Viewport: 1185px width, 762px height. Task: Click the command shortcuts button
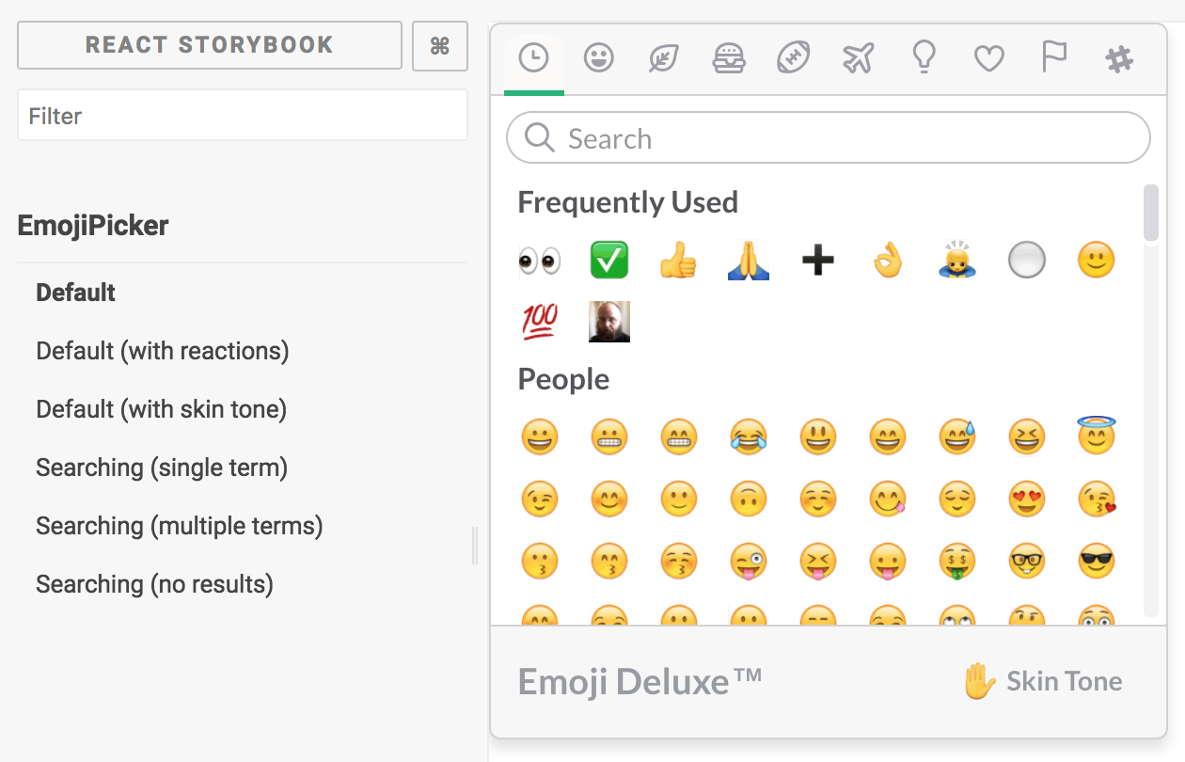click(x=439, y=45)
